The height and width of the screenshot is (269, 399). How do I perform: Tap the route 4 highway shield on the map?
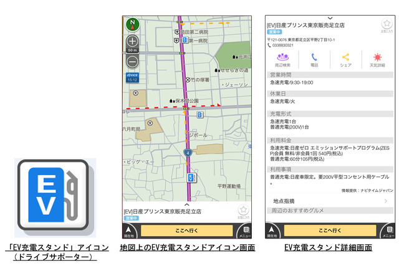coord(188,153)
